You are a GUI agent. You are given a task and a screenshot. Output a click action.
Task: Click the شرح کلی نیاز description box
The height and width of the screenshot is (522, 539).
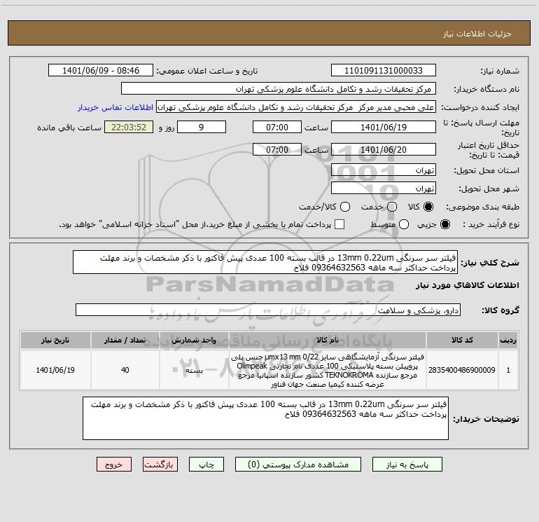point(265,262)
